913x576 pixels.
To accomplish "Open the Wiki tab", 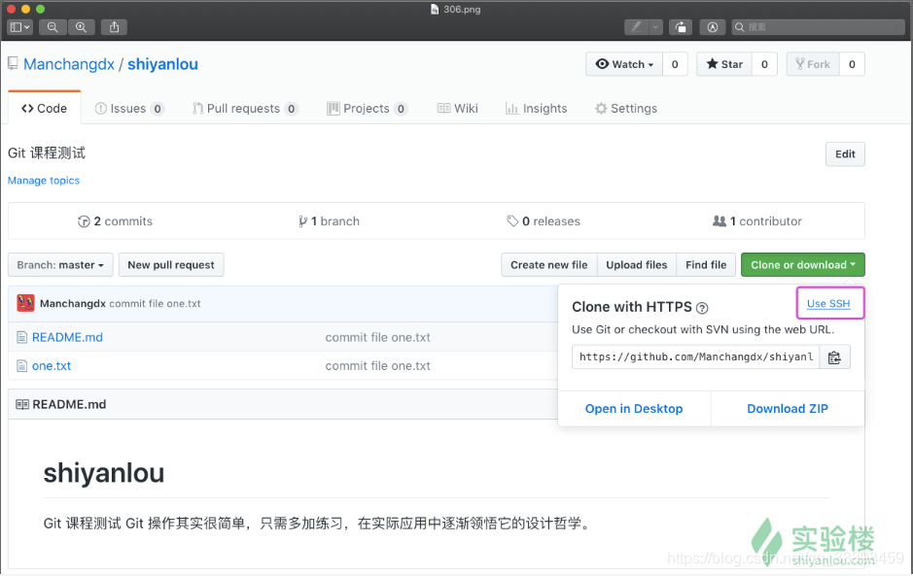I will [458, 108].
